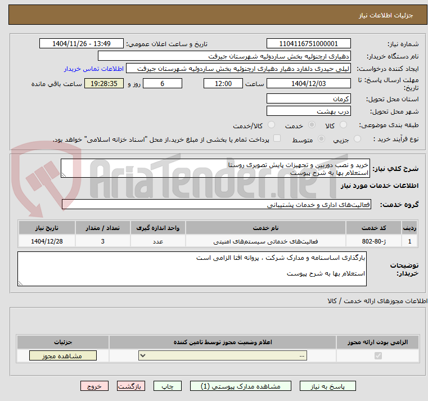Click the استان محل تحویل field کرمان
This screenshot has width=428, height=401.
coord(308,99)
